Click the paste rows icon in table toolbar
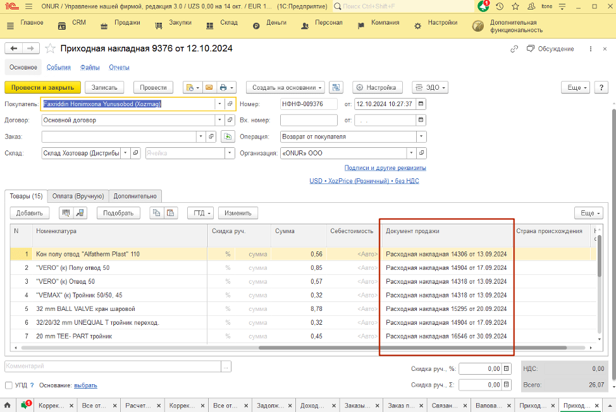Image resolution: width=616 pixels, height=412 pixels. [169, 213]
